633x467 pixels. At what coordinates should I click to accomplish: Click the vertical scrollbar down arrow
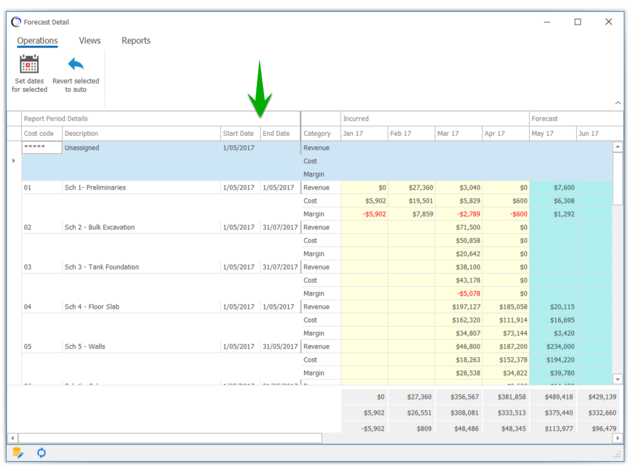[x=618, y=379]
